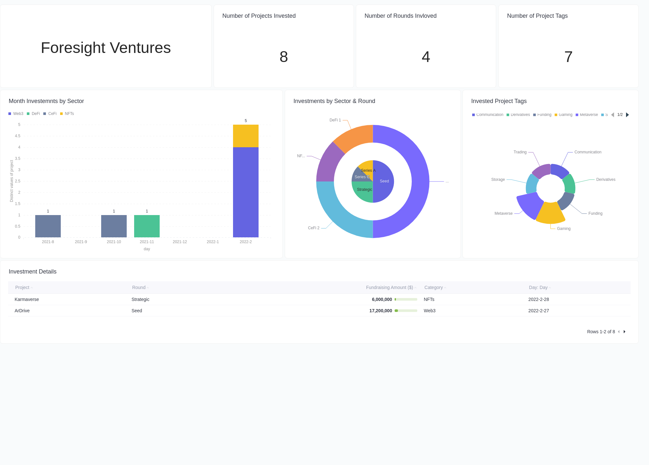Toggle the Derivatives legend item in Project Tags
This screenshot has height=465, width=649.
click(x=518, y=115)
